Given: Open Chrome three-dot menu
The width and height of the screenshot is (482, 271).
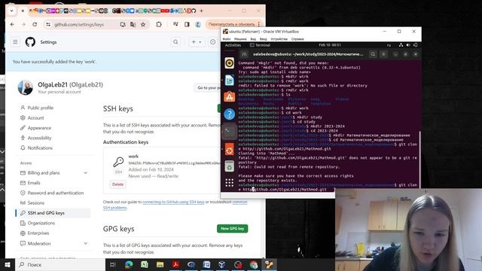Looking at the screenshot, I should click(259, 24).
